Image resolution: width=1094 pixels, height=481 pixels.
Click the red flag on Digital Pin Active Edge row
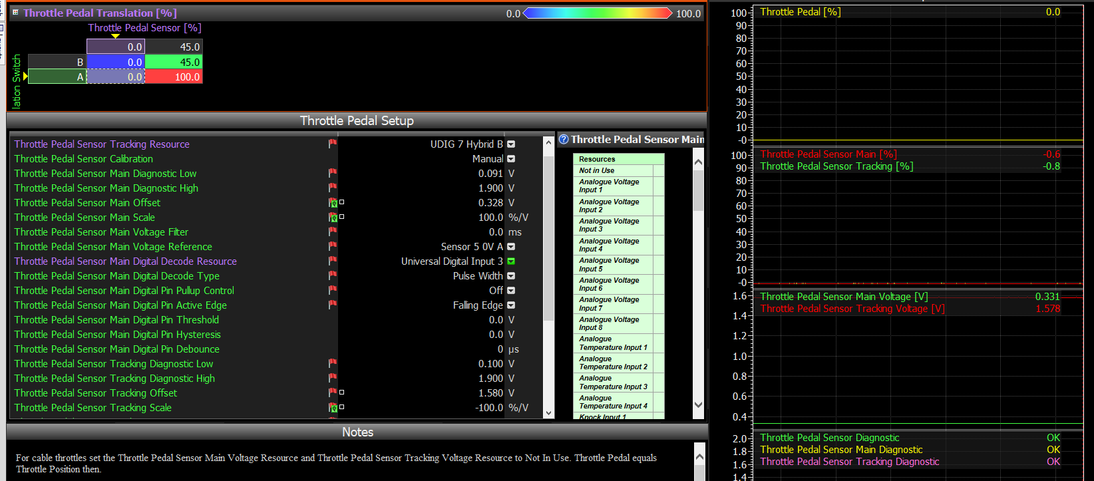[x=333, y=305]
